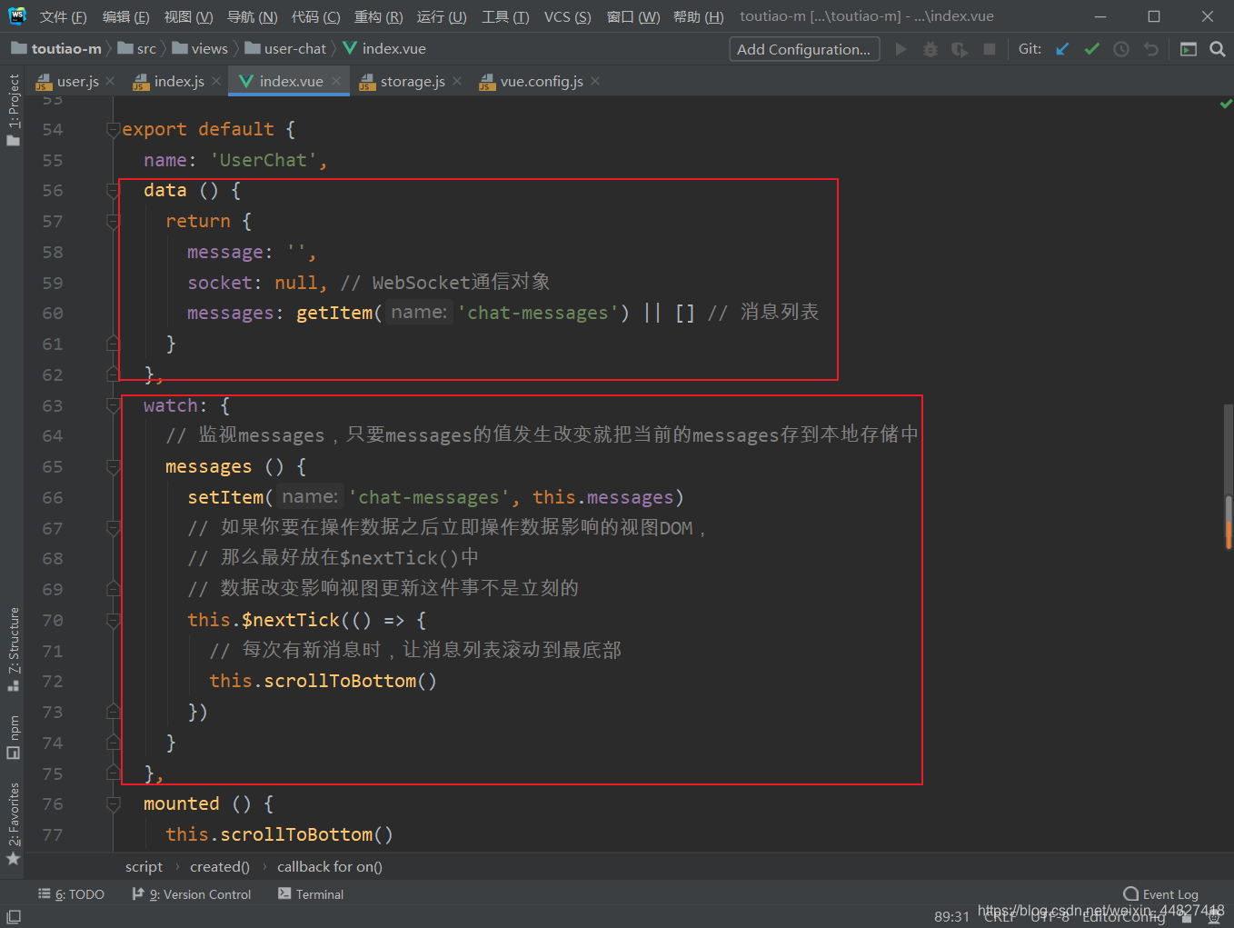
Task: Click toutiao-m in the navigation breadcrumb
Action: tap(56, 48)
